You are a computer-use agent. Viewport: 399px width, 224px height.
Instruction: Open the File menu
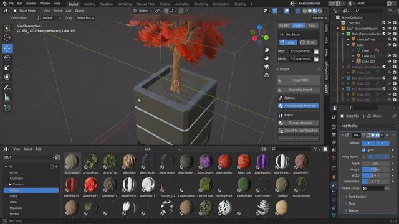tap(11, 4)
